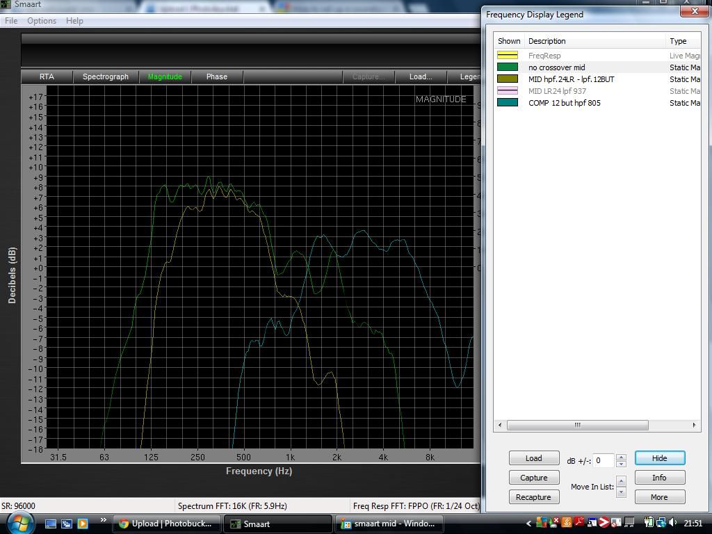Show hidden tray icons arrow
Image resolution: width=712 pixels, height=534 pixels.
(529, 524)
